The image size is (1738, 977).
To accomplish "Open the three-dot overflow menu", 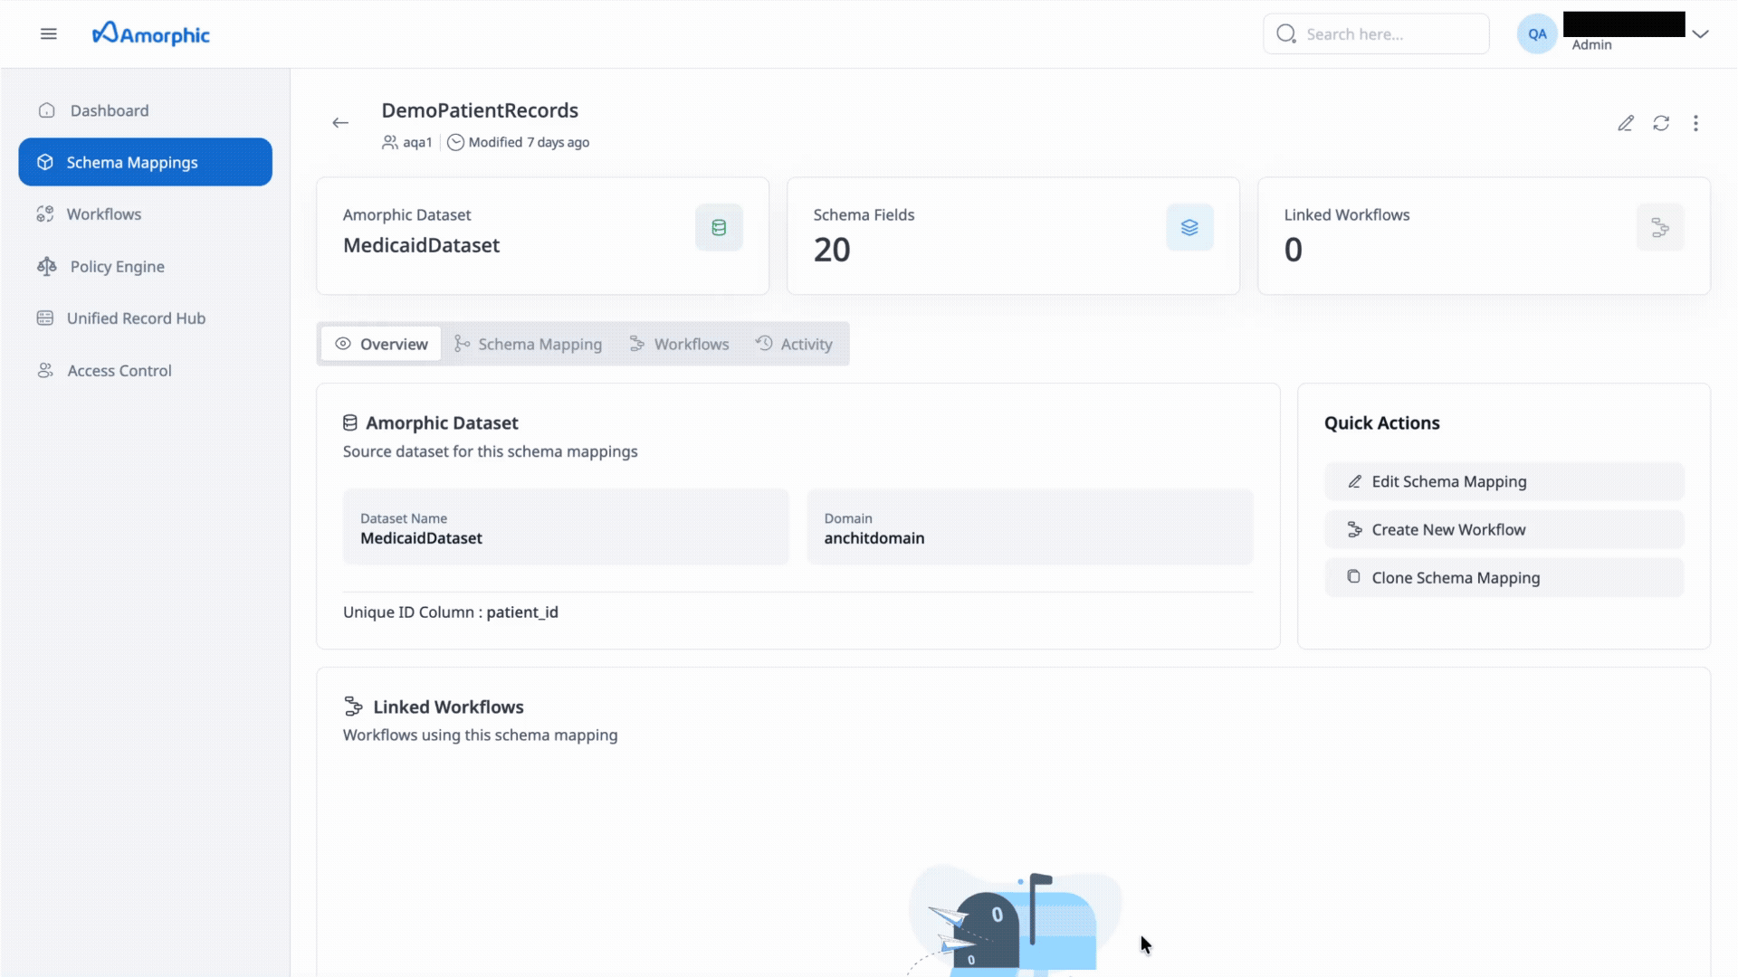I will click(x=1696, y=123).
